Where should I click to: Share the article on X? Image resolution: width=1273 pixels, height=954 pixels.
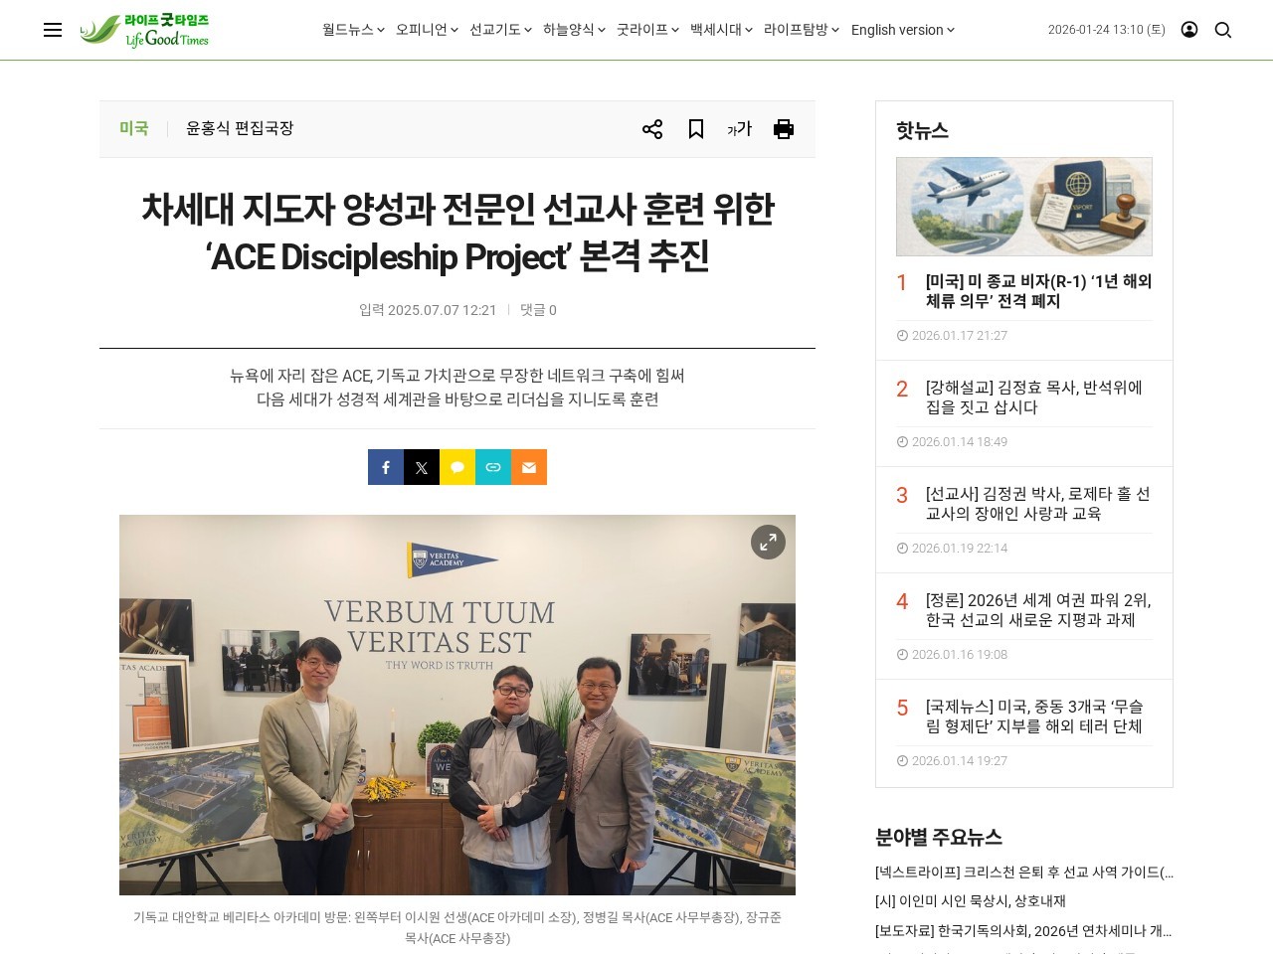pos(422,467)
